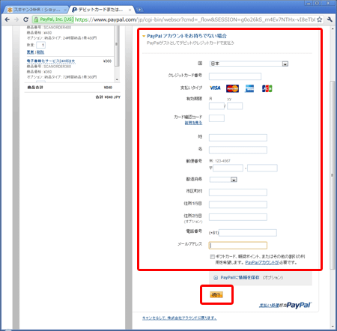Bookmark this page with the star icon
This screenshot has height=331, width=337.
tap(319, 19)
